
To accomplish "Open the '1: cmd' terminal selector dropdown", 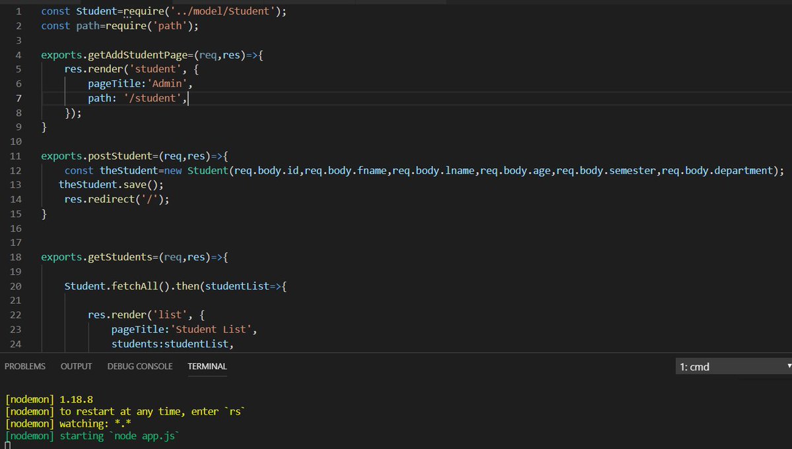I will click(733, 367).
